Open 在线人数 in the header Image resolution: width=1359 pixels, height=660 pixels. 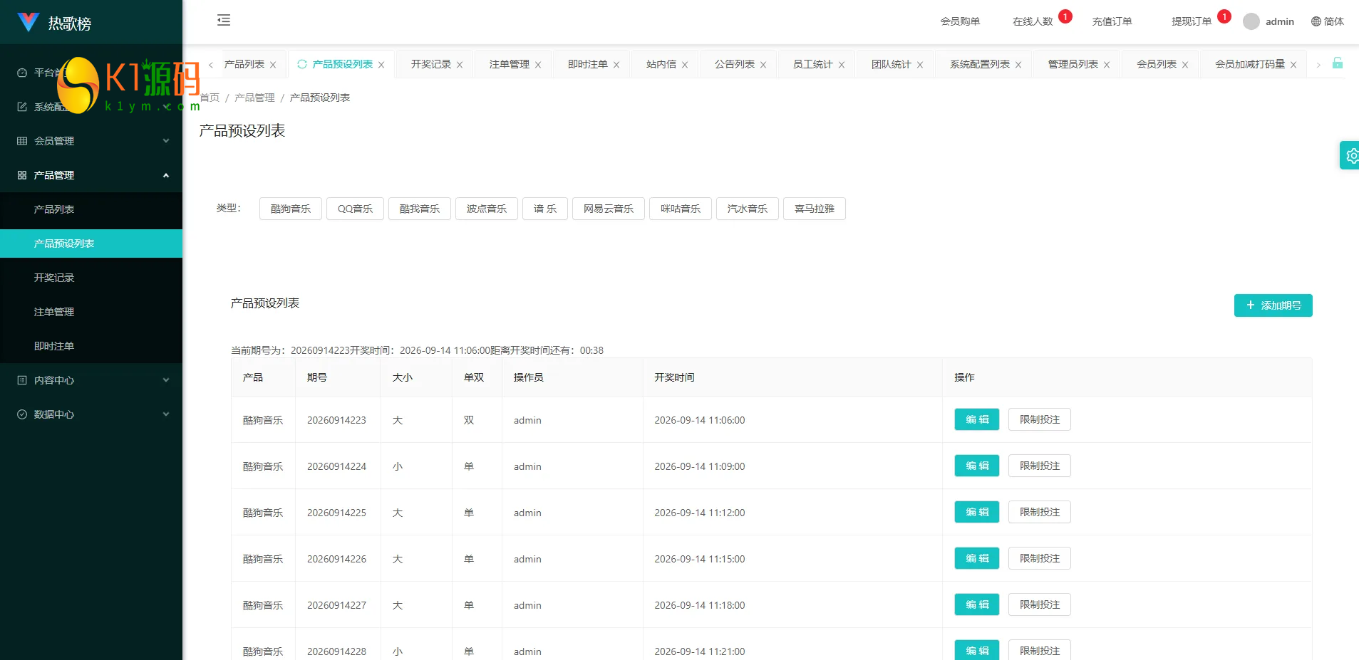(1033, 21)
